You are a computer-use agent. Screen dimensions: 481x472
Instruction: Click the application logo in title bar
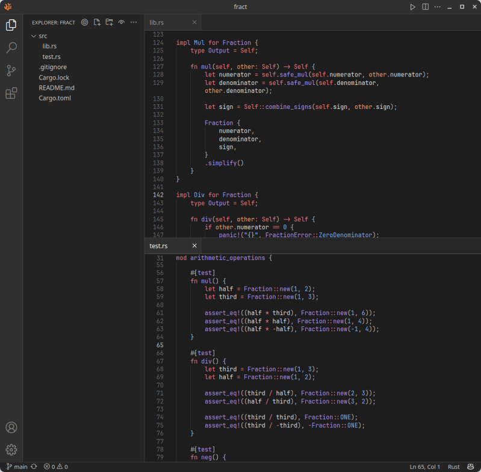coord(8,7)
